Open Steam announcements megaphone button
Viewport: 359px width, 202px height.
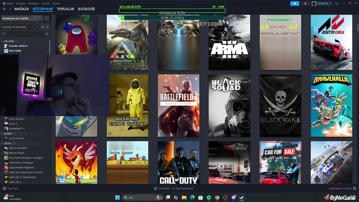294,3
